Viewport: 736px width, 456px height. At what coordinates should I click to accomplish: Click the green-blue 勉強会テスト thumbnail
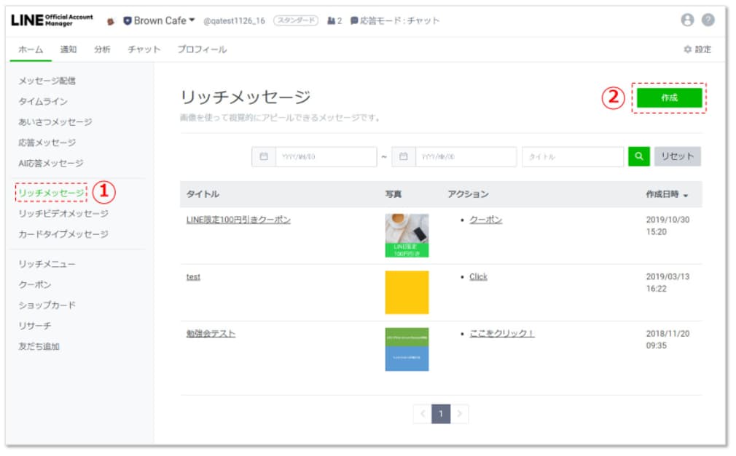[407, 349]
